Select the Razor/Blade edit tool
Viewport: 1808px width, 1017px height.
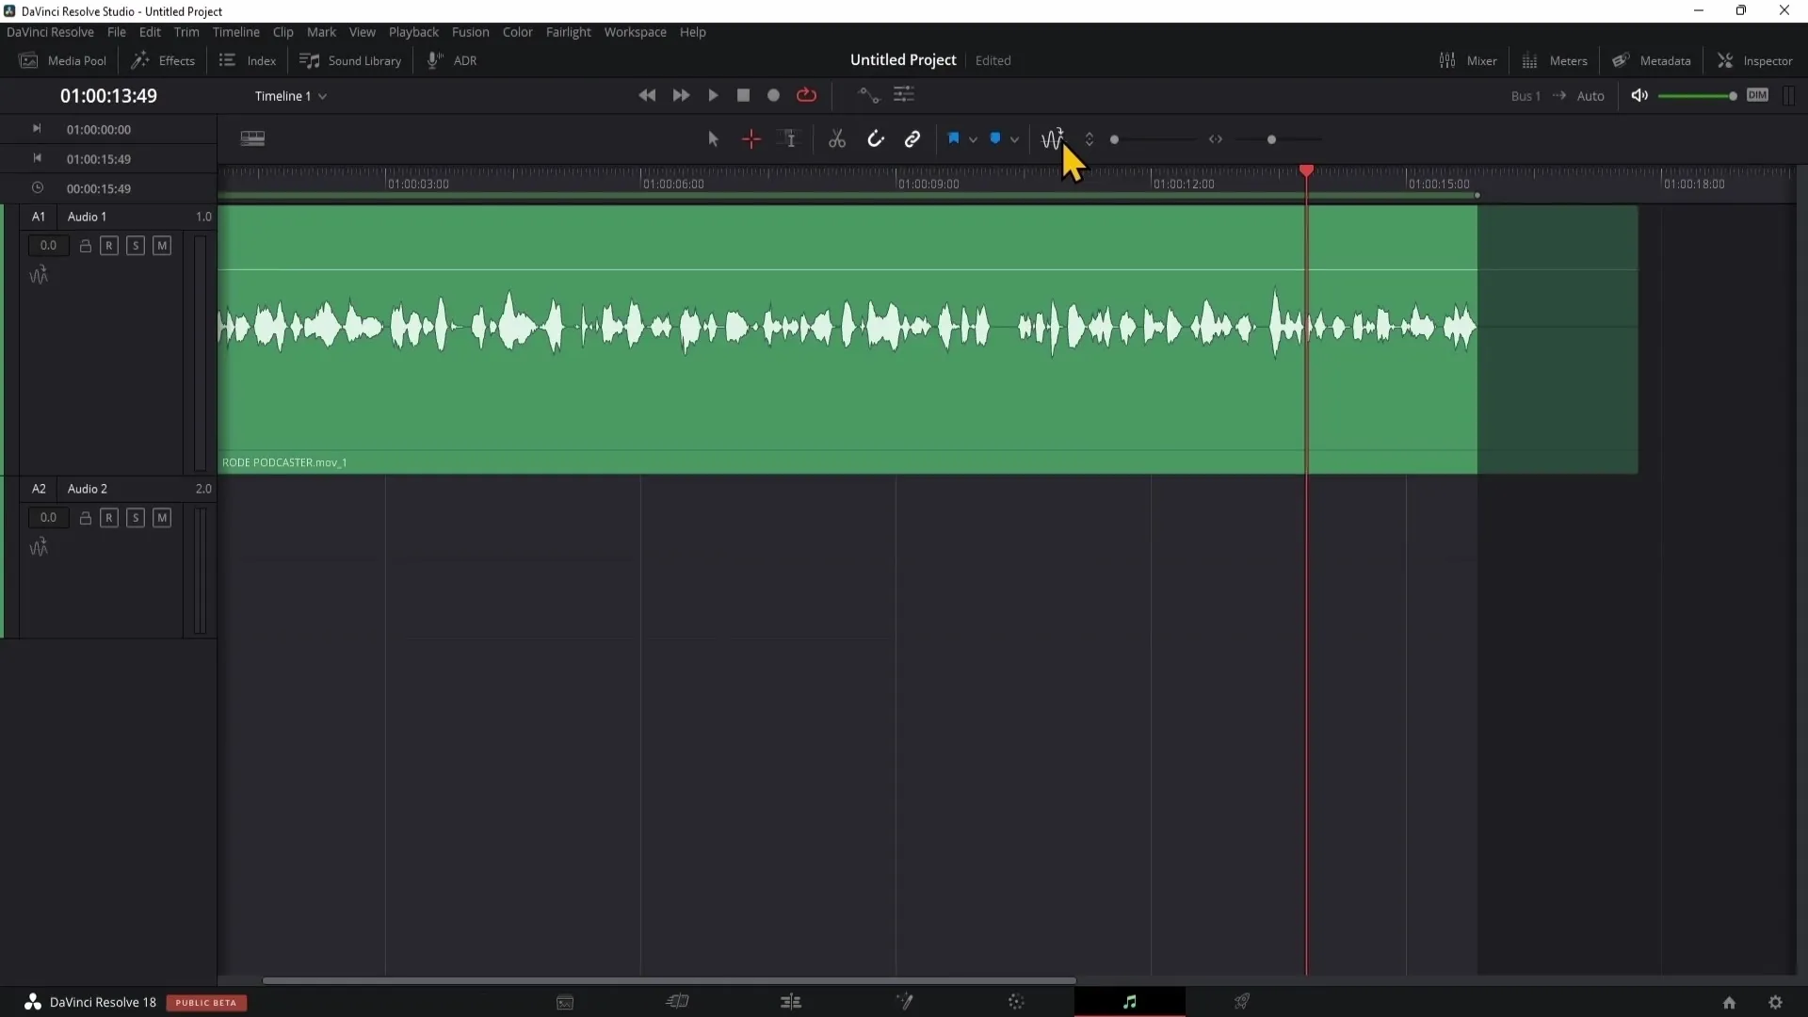click(835, 137)
